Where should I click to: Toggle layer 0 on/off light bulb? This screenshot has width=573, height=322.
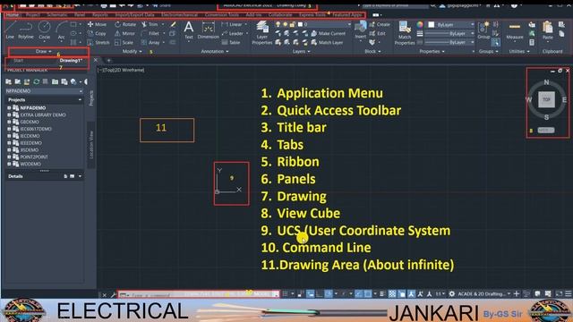click(278, 24)
